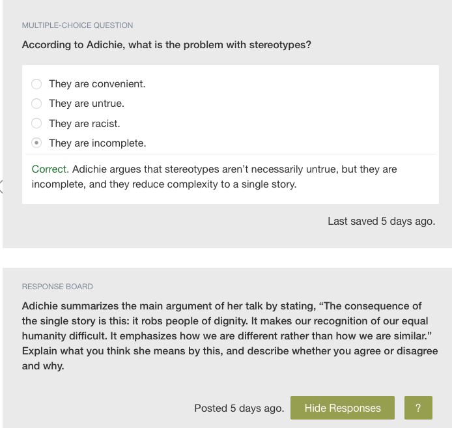Viewport: 452px width, 428px height.
Task: Click the 'They are incomplete.' answer label
Action: [x=98, y=143]
